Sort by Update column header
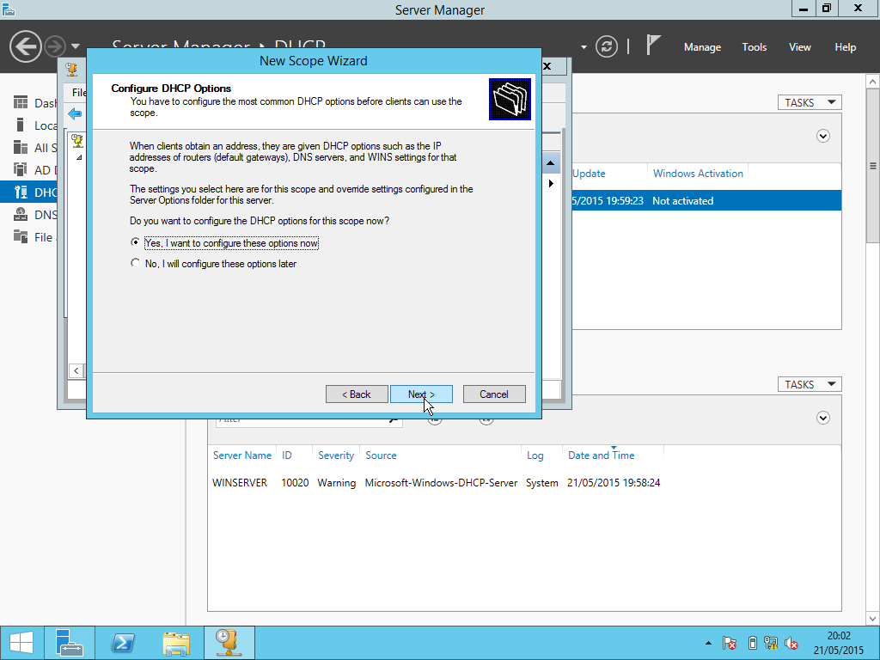This screenshot has height=660, width=880. (589, 174)
